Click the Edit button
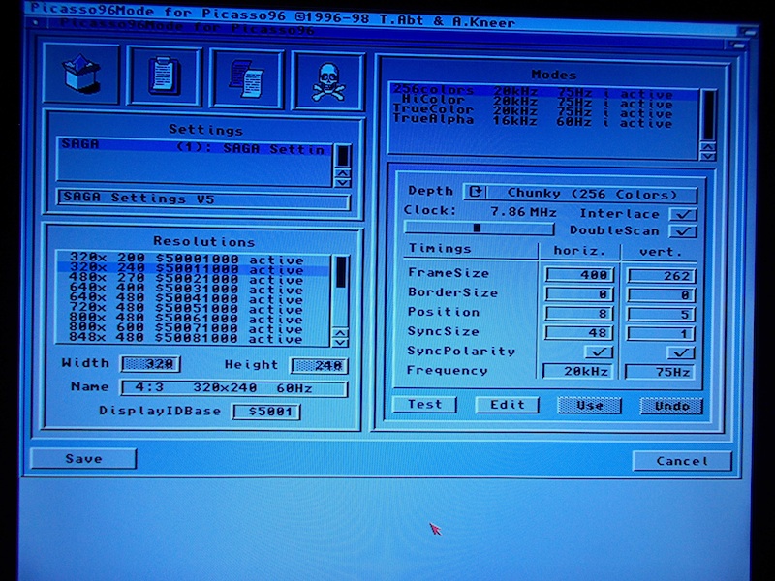775x581 pixels. pyautogui.click(x=507, y=405)
